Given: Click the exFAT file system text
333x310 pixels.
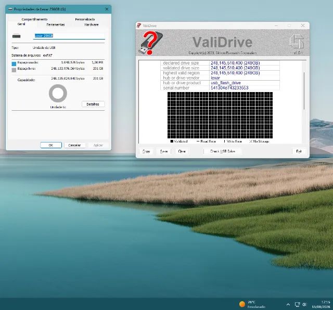Looking at the screenshot, I should point(48,56).
